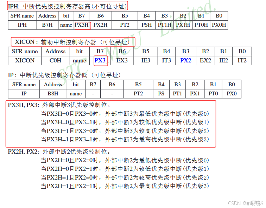Select the IP cell under SFR name
This screenshot has width=266, height=208.
pos(24,94)
